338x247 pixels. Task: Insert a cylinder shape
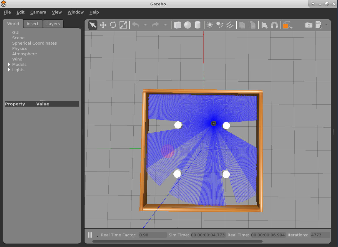tap(198, 25)
